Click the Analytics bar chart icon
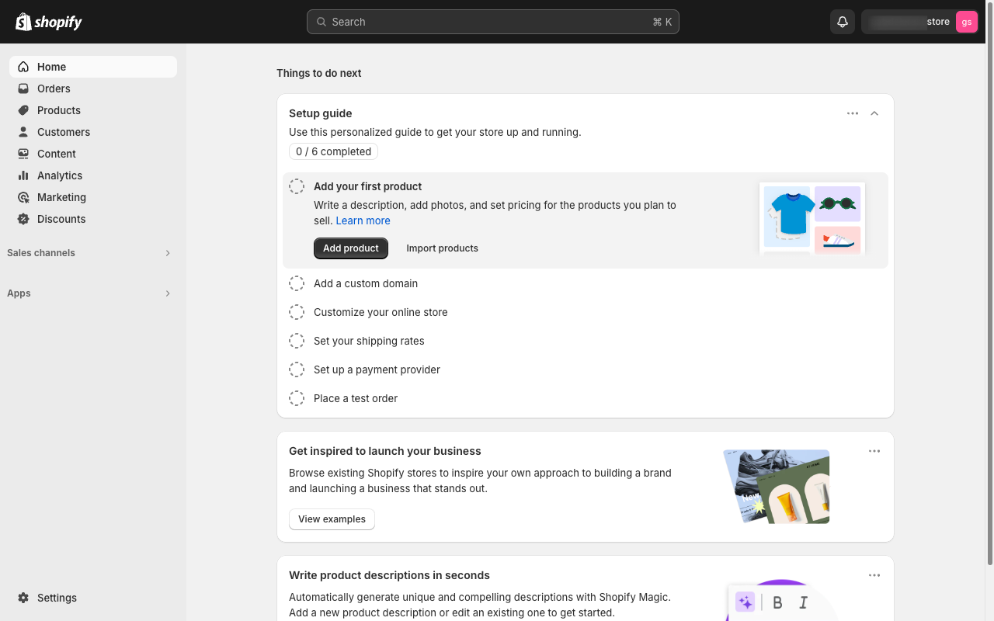The height and width of the screenshot is (621, 994). [23, 175]
